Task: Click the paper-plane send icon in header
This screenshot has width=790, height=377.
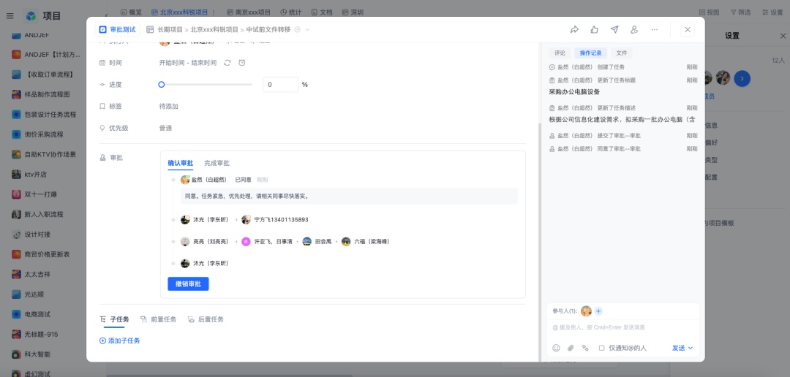Action: point(614,30)
